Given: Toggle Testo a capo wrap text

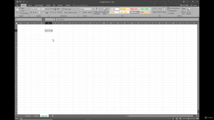Looking at the screenshot, I should [x=67, y=9].
